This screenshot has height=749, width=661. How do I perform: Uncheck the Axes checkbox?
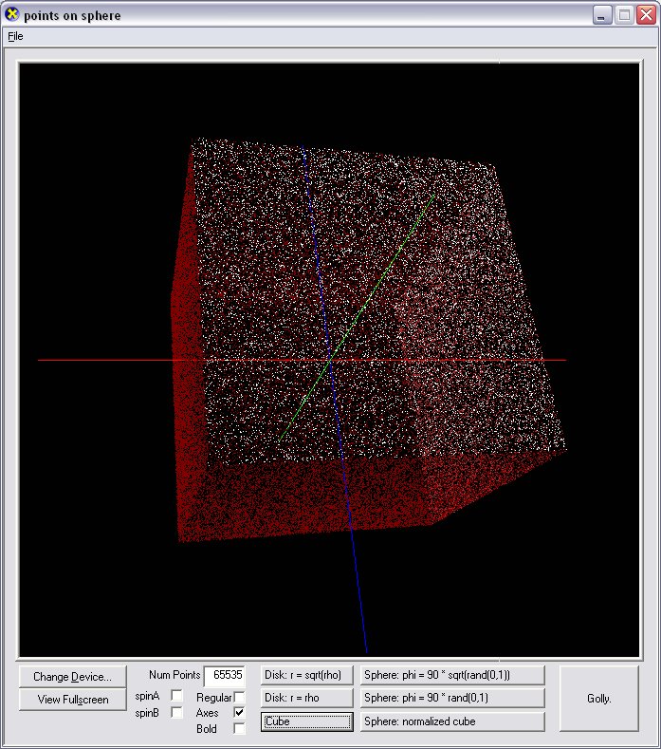click(239, 713)
